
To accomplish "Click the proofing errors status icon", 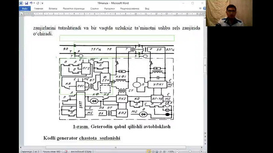I will (x=66, y=151).
